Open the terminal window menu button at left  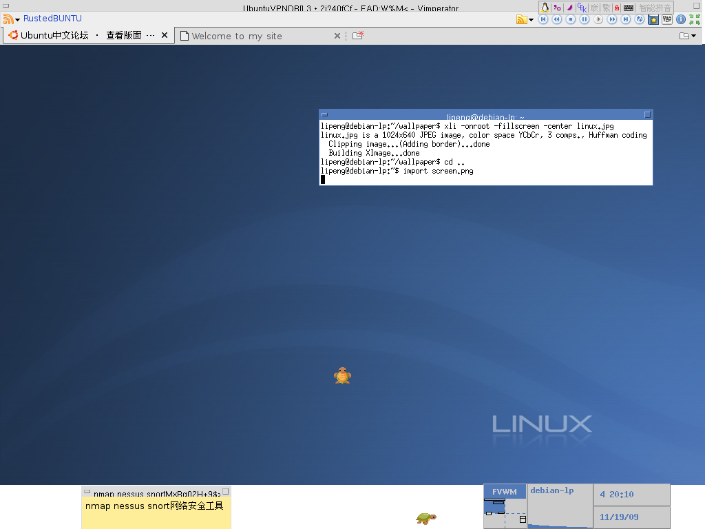click(x=325, y=115)
